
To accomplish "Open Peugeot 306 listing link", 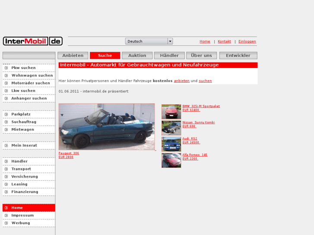I will 69,153.
